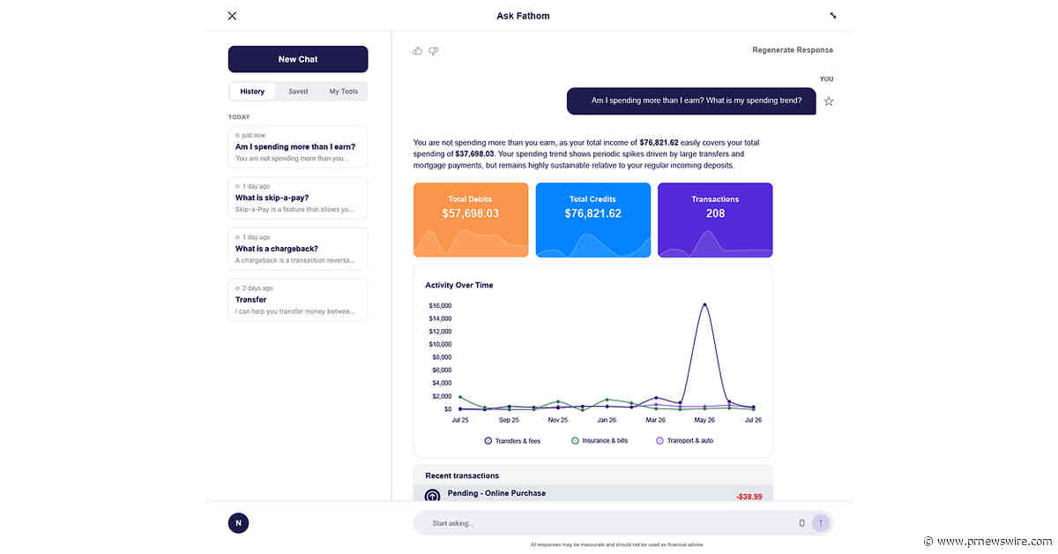The height and width of the screenshot is (554, 1058).
Task: Select the Total Credits card
Action: [593, 220]
